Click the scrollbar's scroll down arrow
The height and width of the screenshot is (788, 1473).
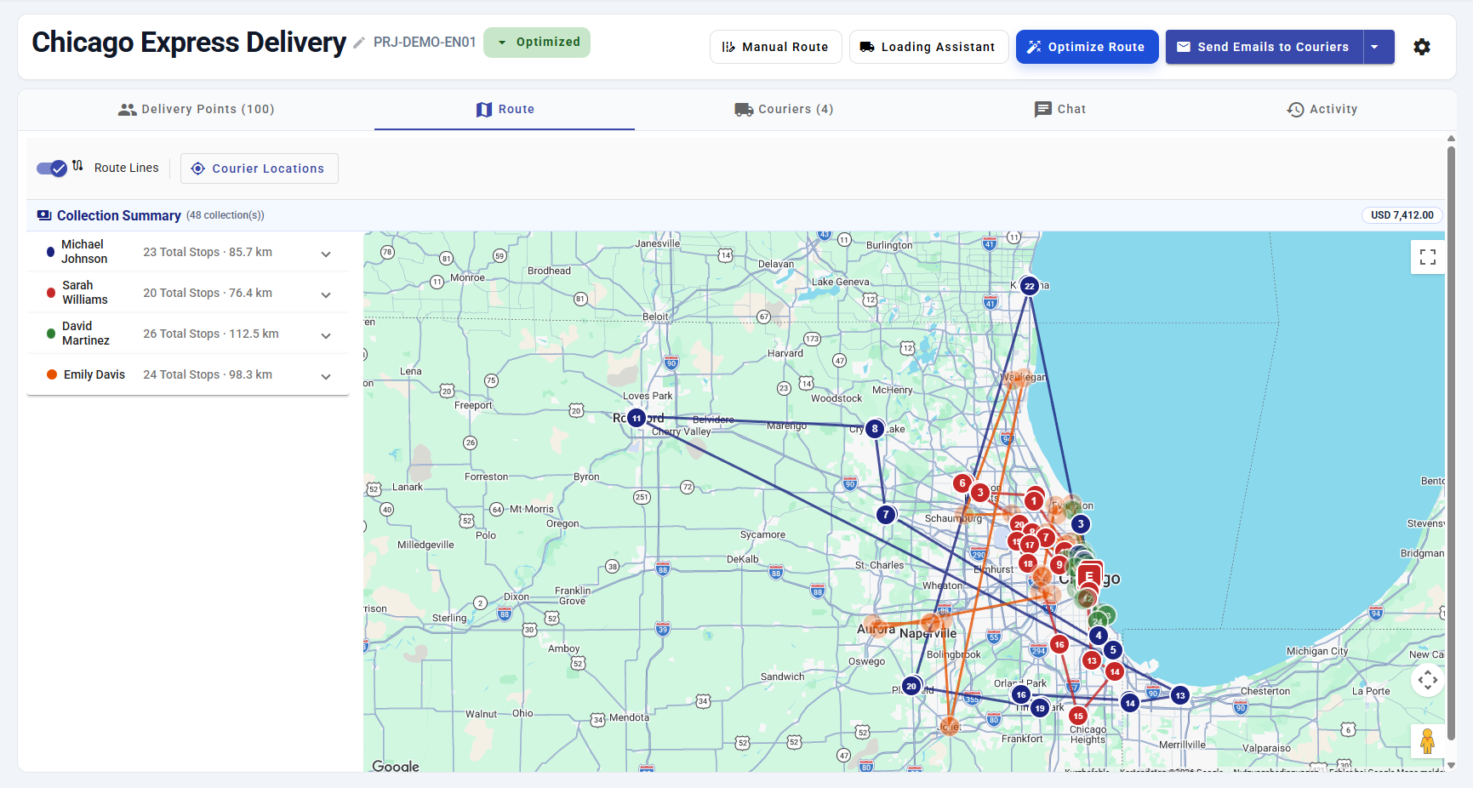[1451, 765]
